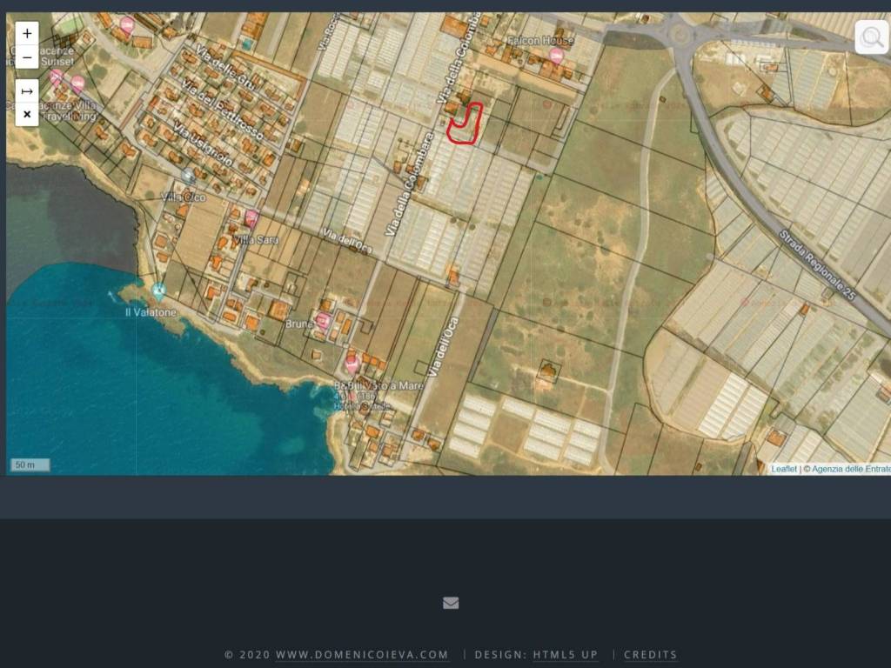Click the top-left pink pin above Sunset label
The height and width of the screenshot is (668, 891).
click(x=127, y=25)
